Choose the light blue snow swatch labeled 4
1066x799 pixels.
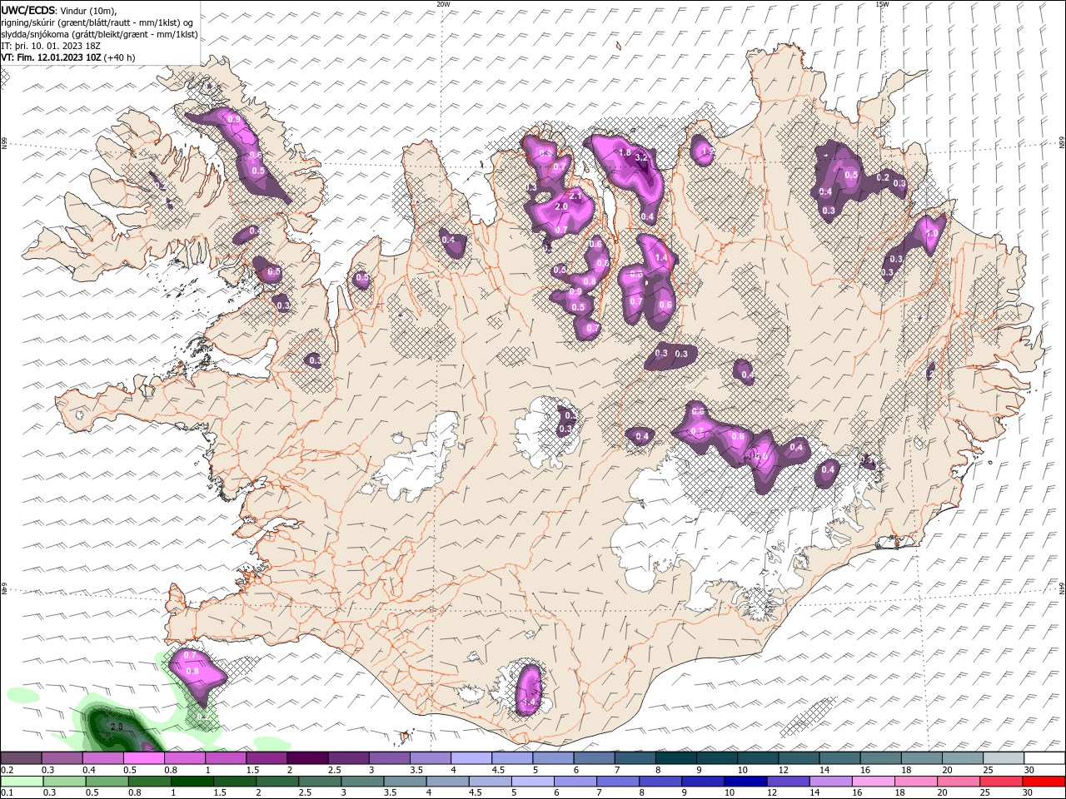[471, 758]
